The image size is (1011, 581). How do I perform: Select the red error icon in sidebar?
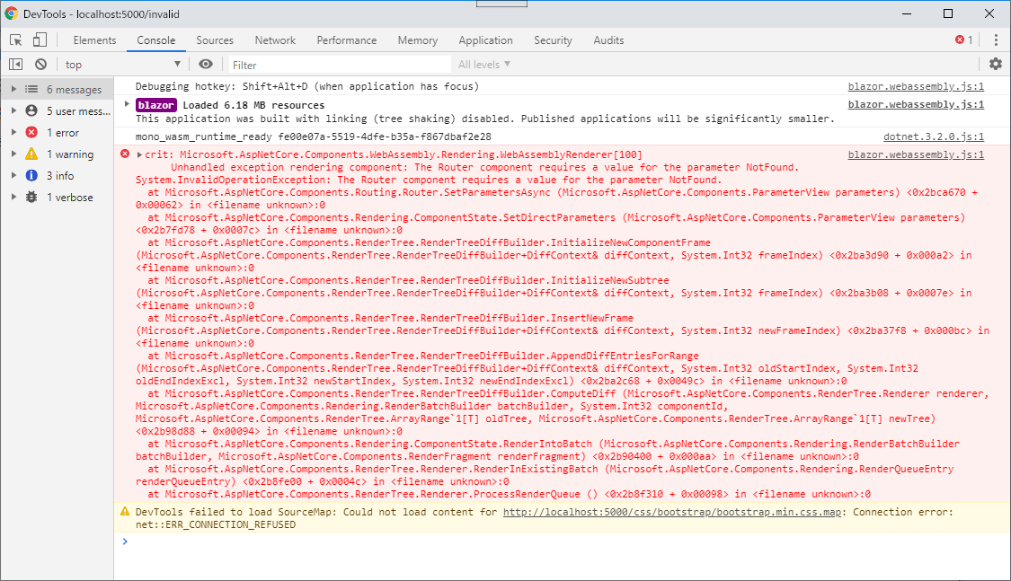point(31,132)
